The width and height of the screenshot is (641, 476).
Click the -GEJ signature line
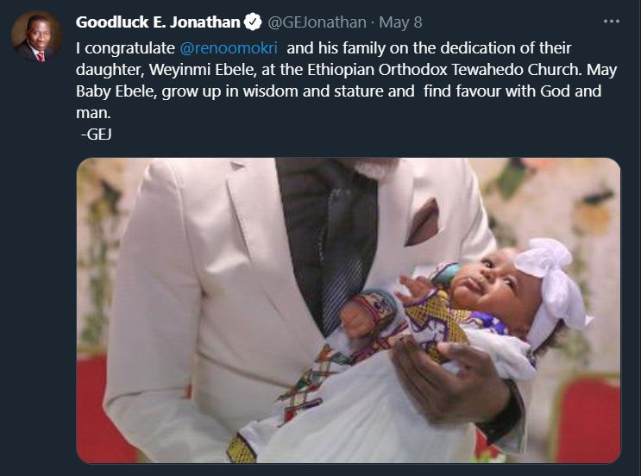click(96, 134)
